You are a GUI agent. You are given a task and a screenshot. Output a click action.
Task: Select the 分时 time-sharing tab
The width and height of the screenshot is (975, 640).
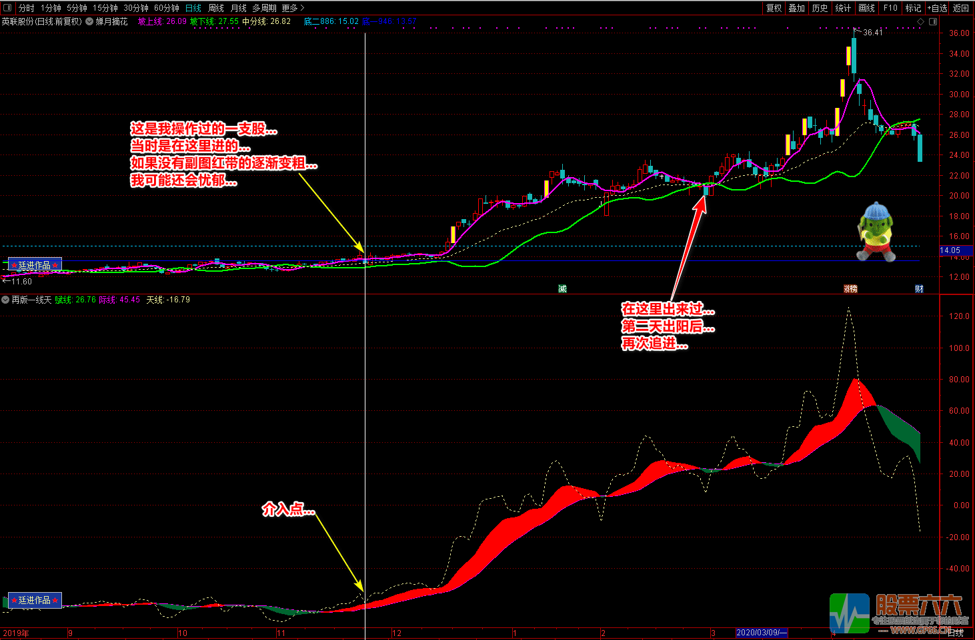tap(27, 8)
